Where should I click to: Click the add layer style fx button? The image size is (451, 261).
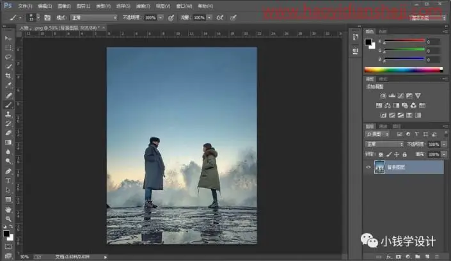pyautogui.click(x=389, y=257)
